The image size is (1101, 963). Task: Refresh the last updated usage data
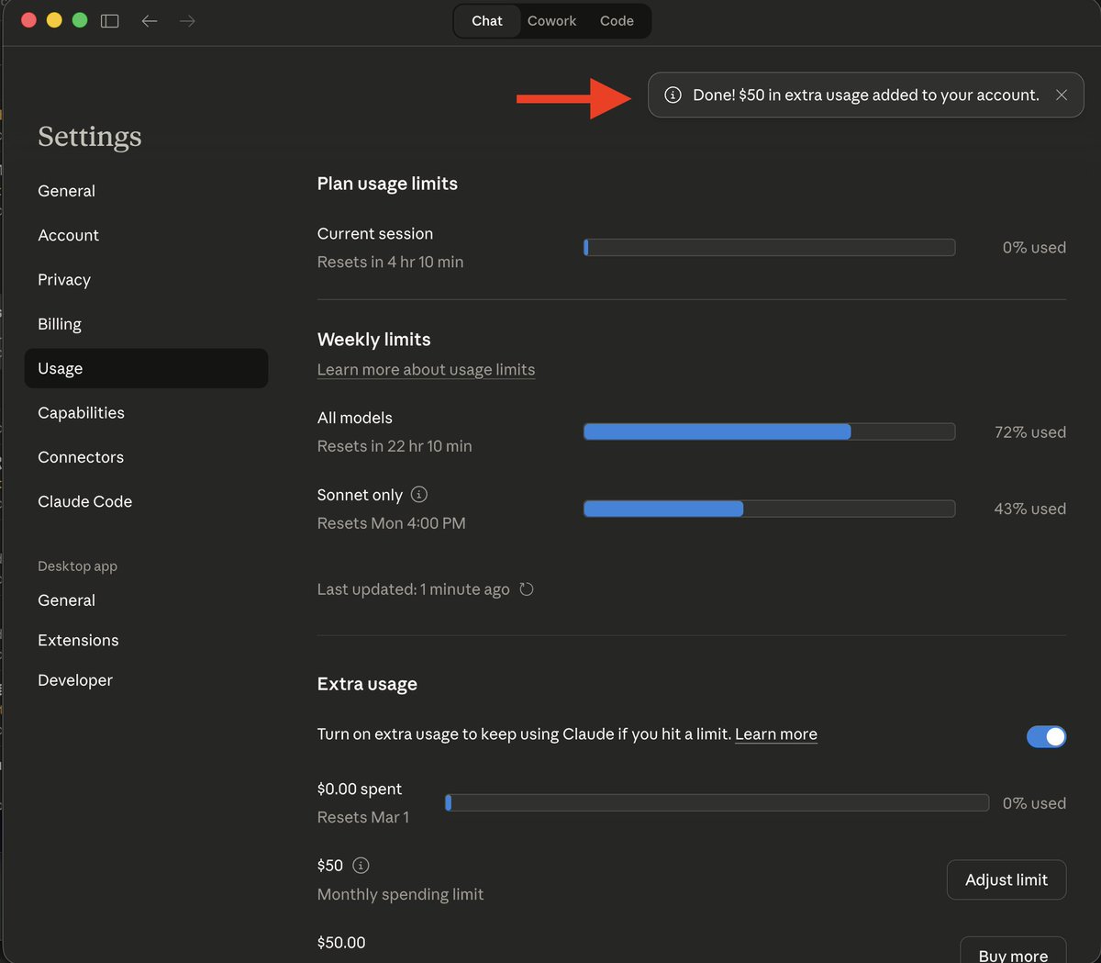pos(527,588)
